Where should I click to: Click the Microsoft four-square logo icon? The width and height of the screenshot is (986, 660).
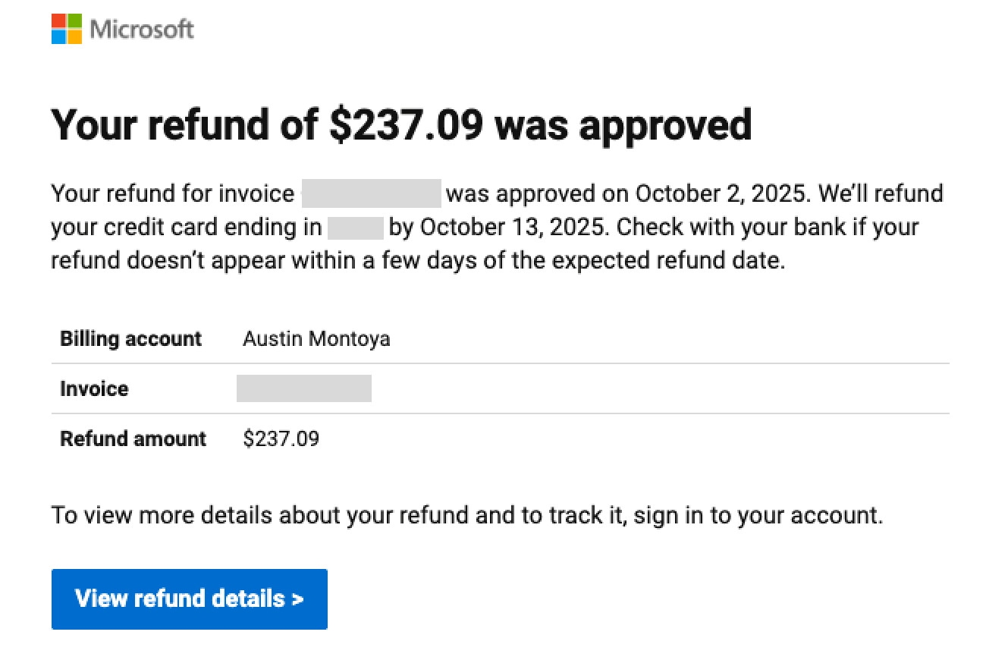click(x=66, y=29)
